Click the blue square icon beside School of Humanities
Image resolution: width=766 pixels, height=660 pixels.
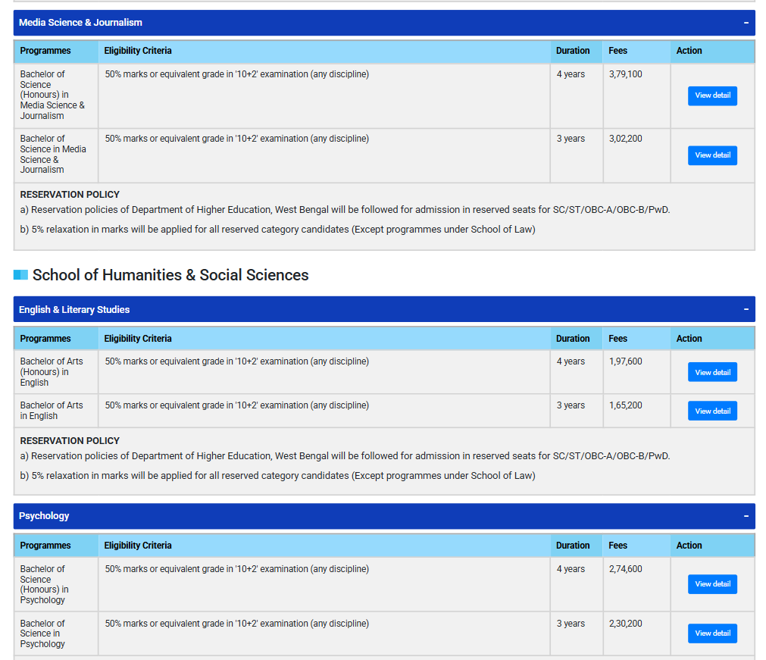pyautogui.click(x=21, y=274)
